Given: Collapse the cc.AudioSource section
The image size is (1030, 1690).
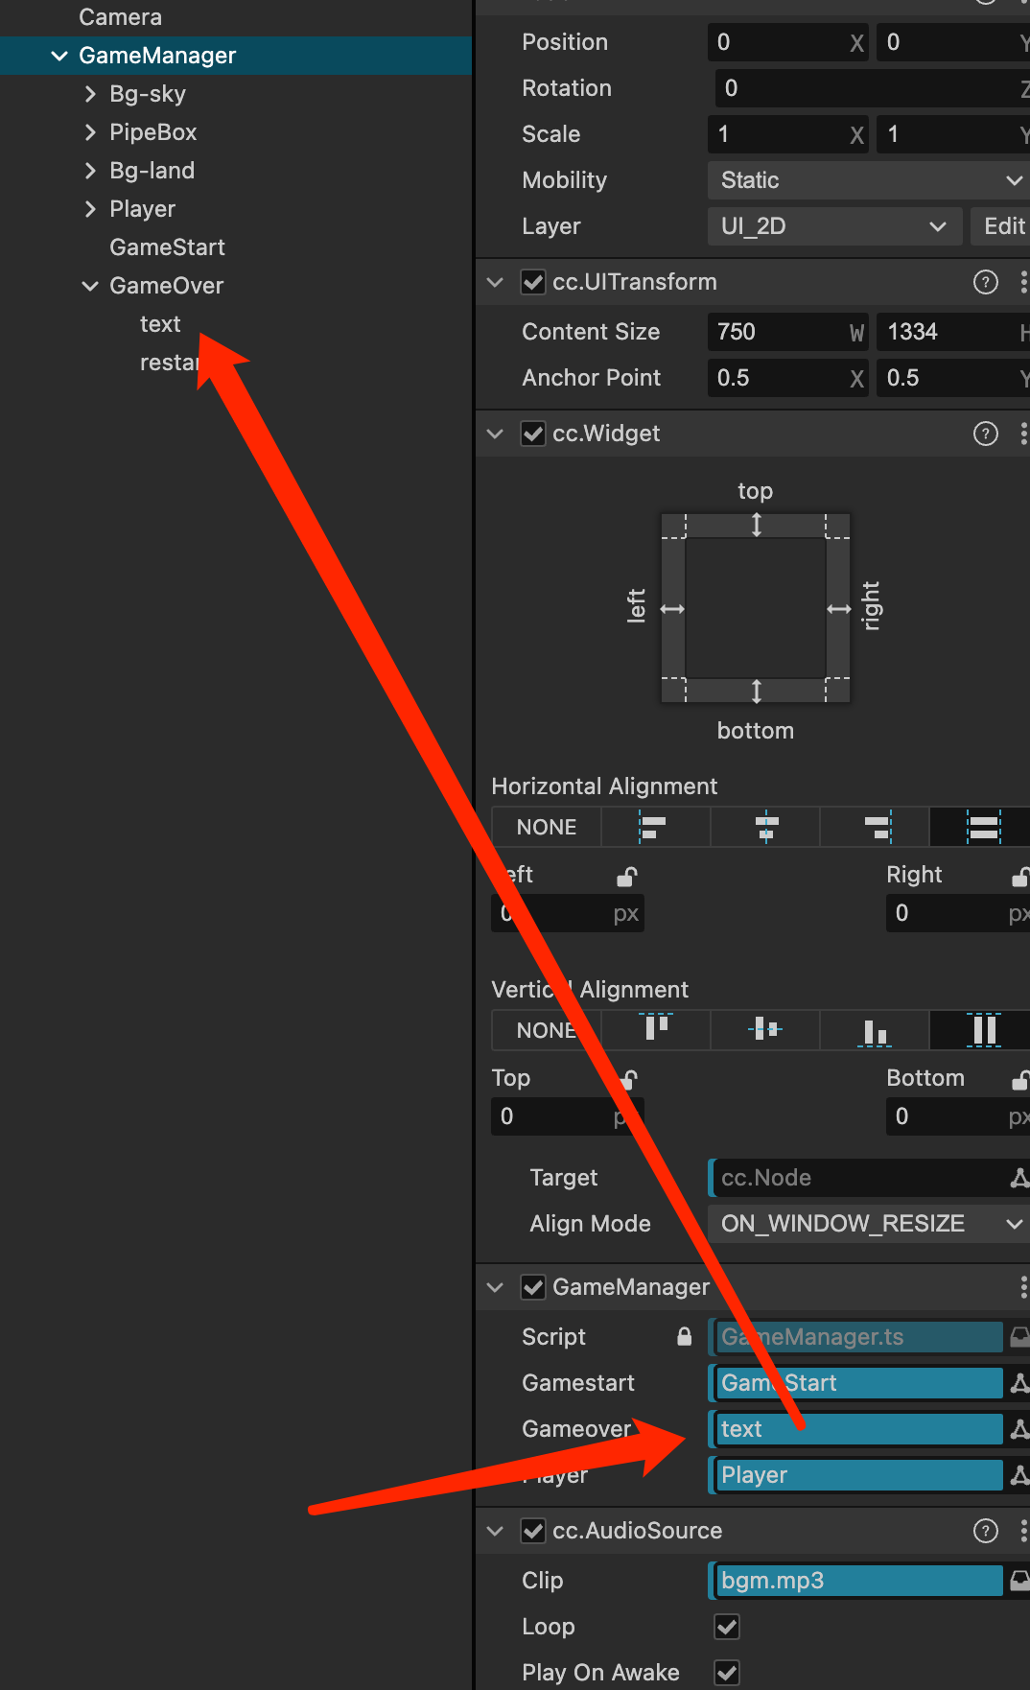Looking at the screenshot, I should pyautogui.click(x=495, y=1531).
